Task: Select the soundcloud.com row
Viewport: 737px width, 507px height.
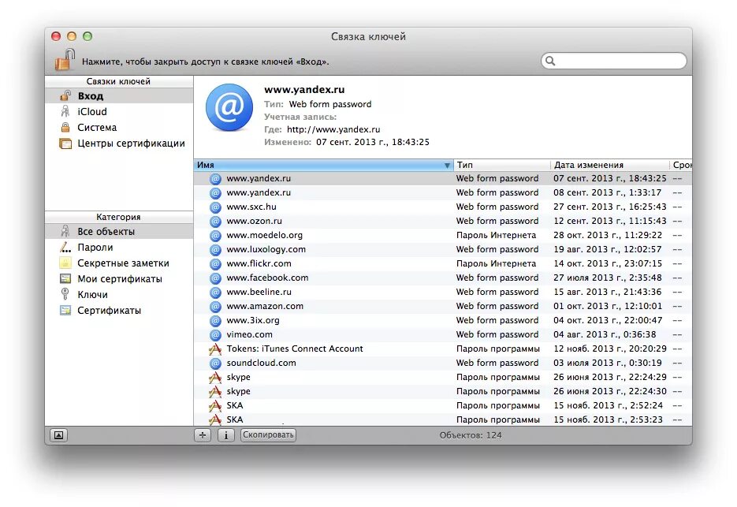Action: [x=443, y=363]
